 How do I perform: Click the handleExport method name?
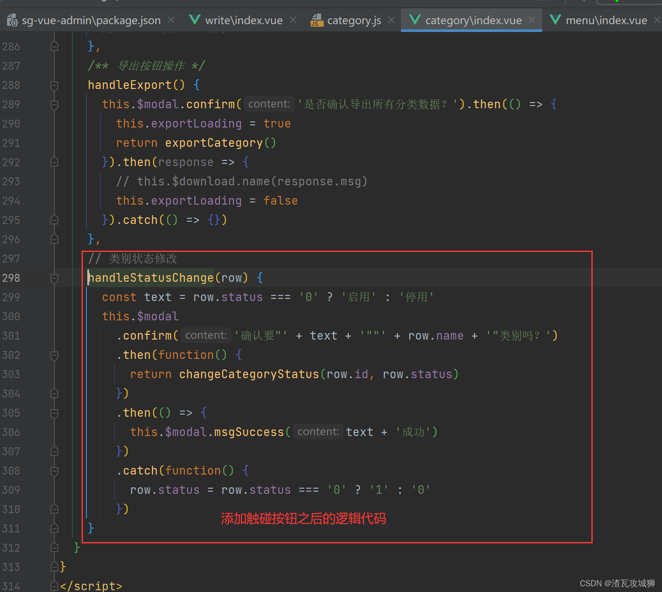pos(130,85)
